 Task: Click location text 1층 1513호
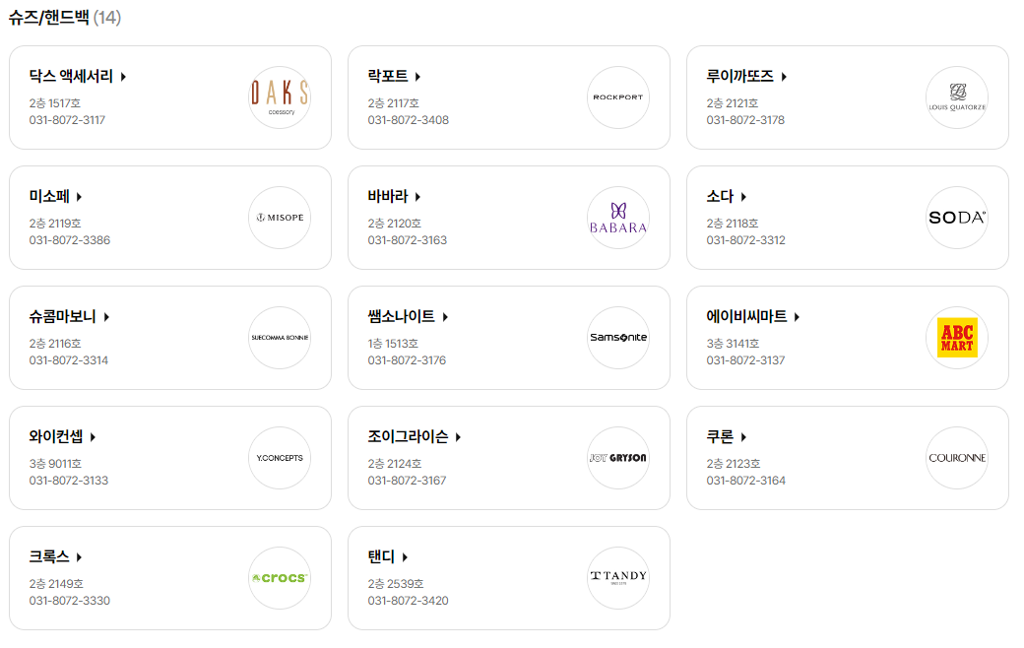click(393, 344)
